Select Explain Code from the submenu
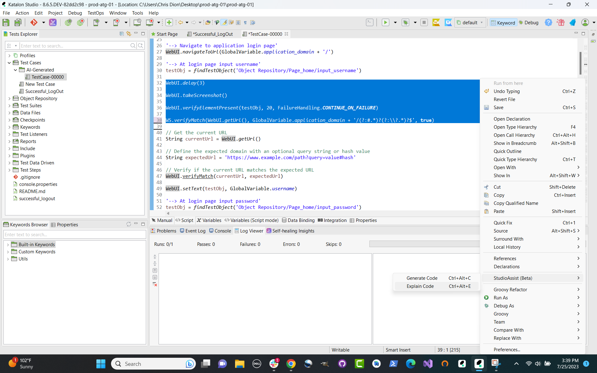The height and width of the screenshot is (373, 597). [437, 286]
